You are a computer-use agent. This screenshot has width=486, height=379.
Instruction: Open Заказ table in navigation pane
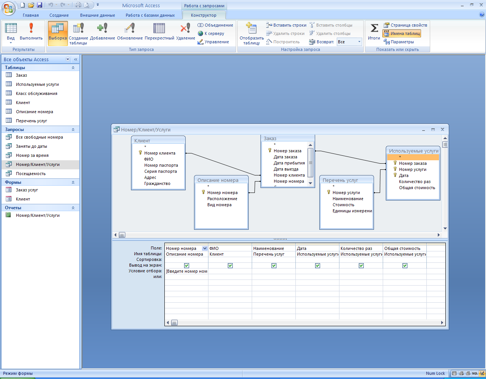(41, 75)
